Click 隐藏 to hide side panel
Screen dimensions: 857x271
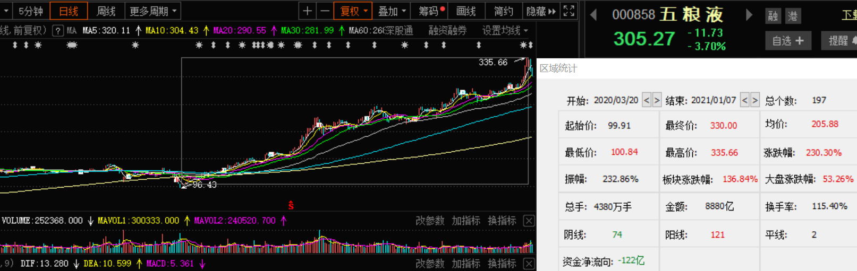click(x=541, y=11)
